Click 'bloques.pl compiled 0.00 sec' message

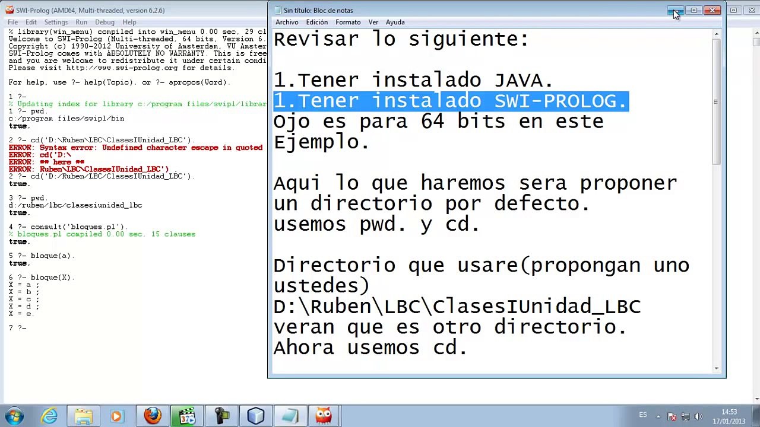102,234
